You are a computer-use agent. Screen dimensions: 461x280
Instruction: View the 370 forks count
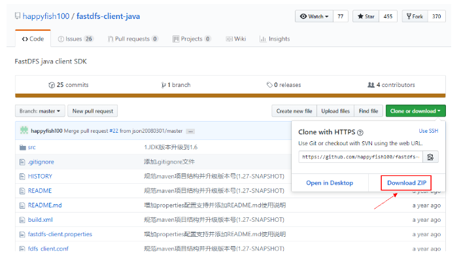437,16
